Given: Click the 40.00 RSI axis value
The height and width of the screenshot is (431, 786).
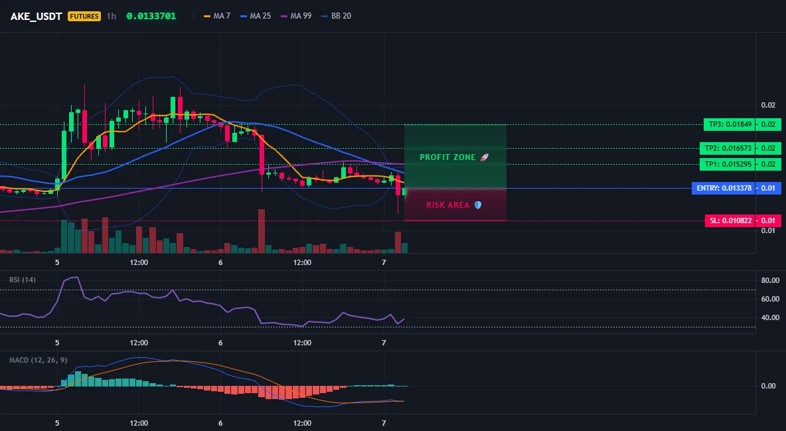Looking at the screenshot, I should click(x=770, y=317).
